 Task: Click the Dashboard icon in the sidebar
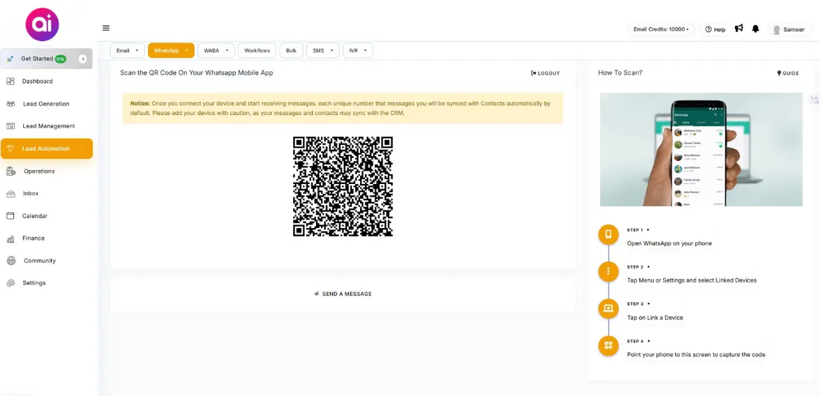click(10, 82)
